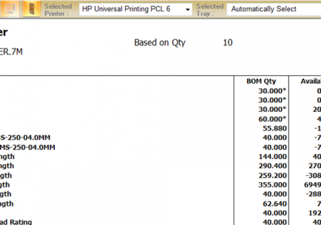Select the BOM Qty value 144.000
321x225 pixels.
click(x=273, y=157)
